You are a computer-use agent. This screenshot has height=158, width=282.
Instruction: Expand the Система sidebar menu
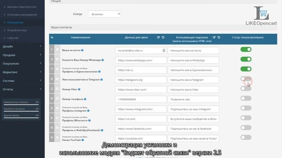tap(22, 81)
